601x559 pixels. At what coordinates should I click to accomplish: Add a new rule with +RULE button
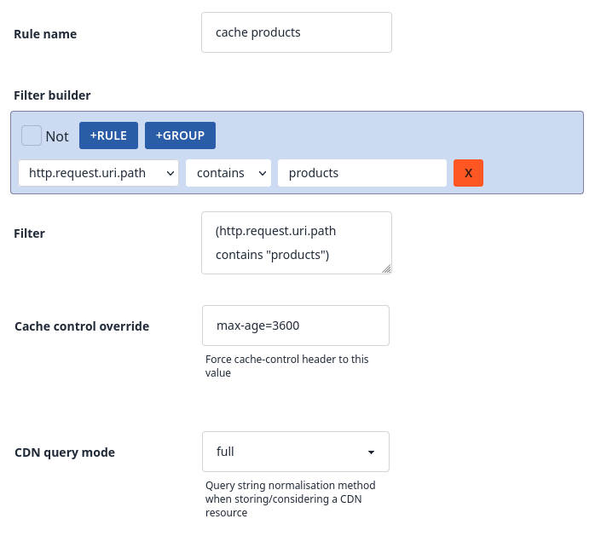108,135
